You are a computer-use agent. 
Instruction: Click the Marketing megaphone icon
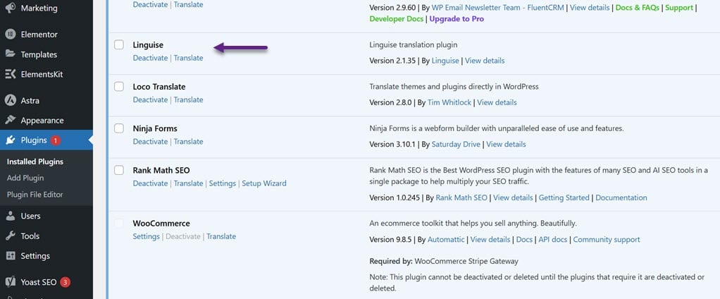point(10,8)
